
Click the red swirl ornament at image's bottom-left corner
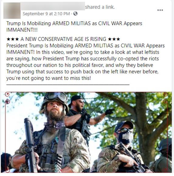click(7, 170)
